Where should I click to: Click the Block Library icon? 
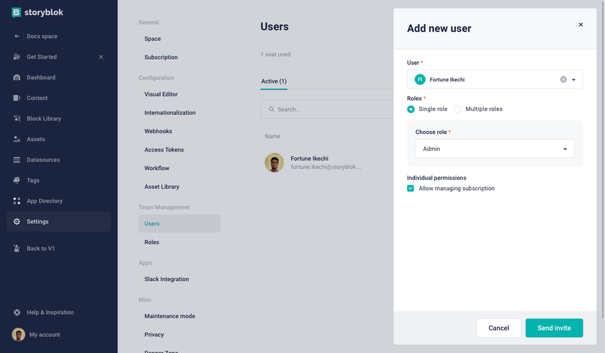point(17,118)
